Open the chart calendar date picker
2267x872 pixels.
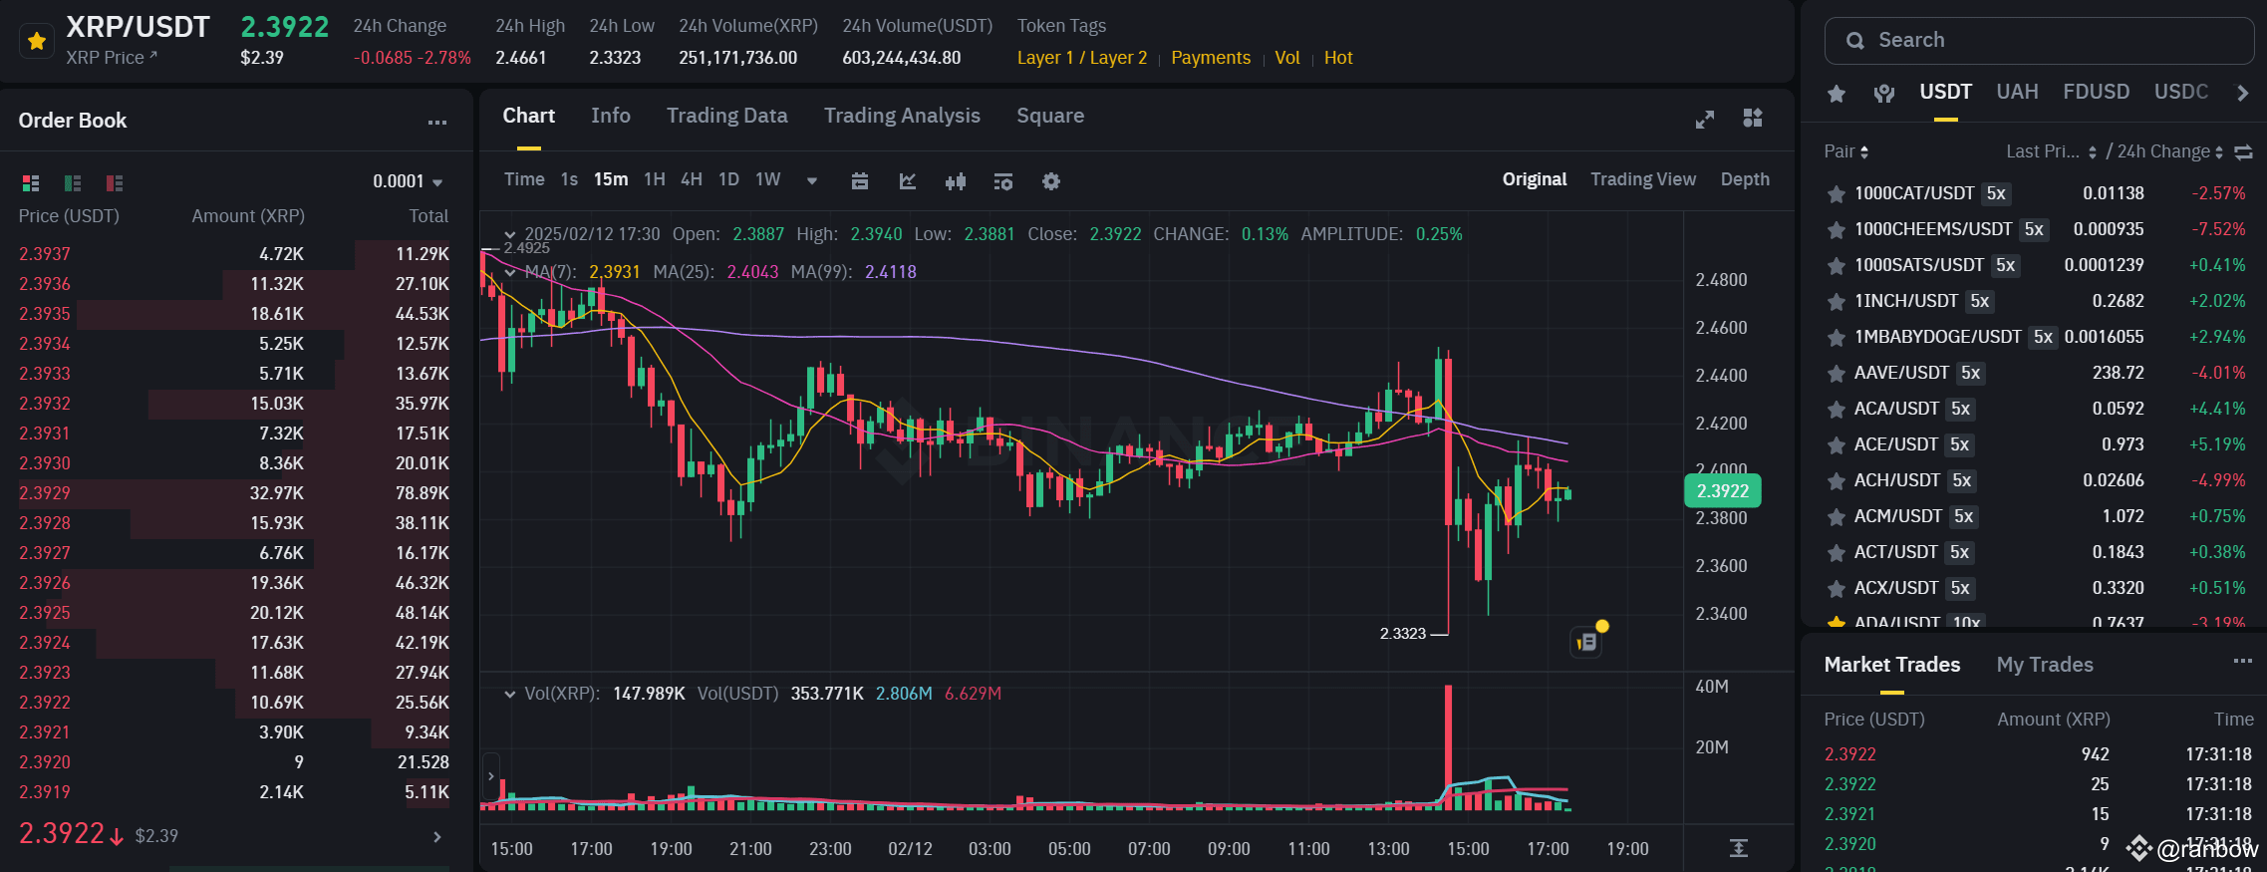[x=860, y=181]
